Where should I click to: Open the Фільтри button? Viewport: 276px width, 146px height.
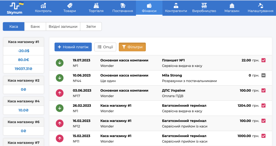132,47
